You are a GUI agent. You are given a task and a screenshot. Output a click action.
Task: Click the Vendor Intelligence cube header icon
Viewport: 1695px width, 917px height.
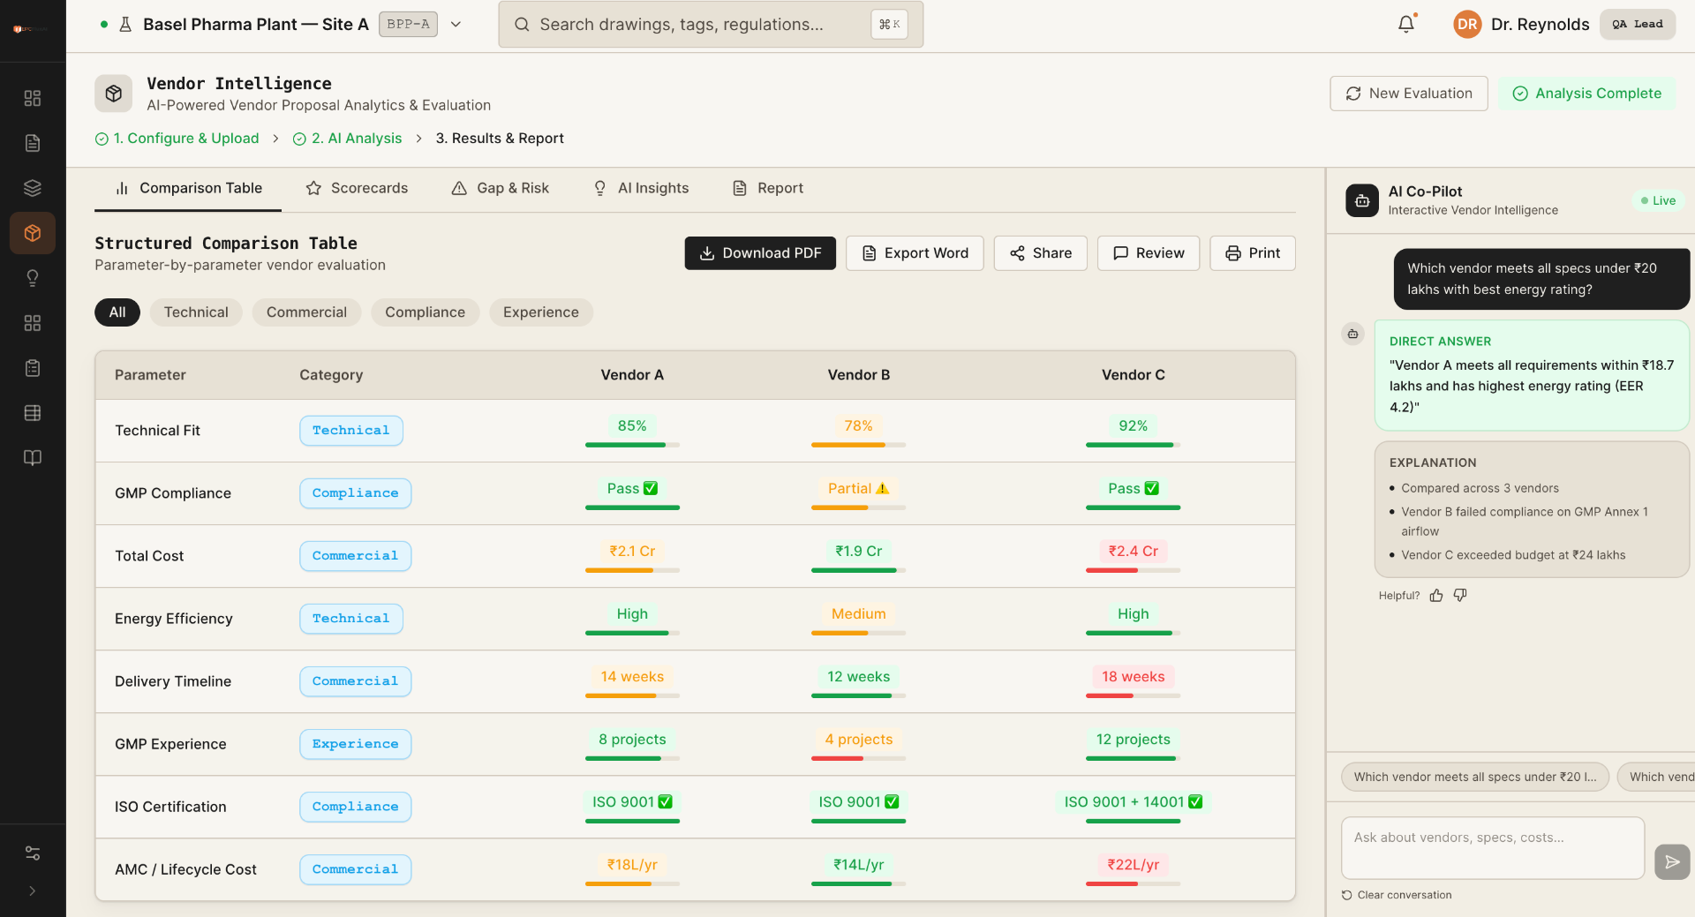[x=114, y=93]
